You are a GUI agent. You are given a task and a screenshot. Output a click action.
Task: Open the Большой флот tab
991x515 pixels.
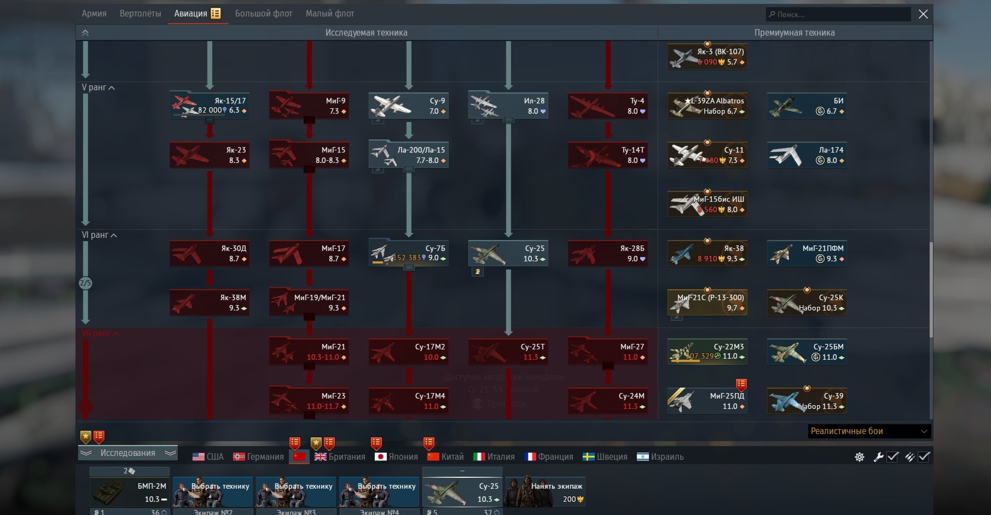(264, 14)
